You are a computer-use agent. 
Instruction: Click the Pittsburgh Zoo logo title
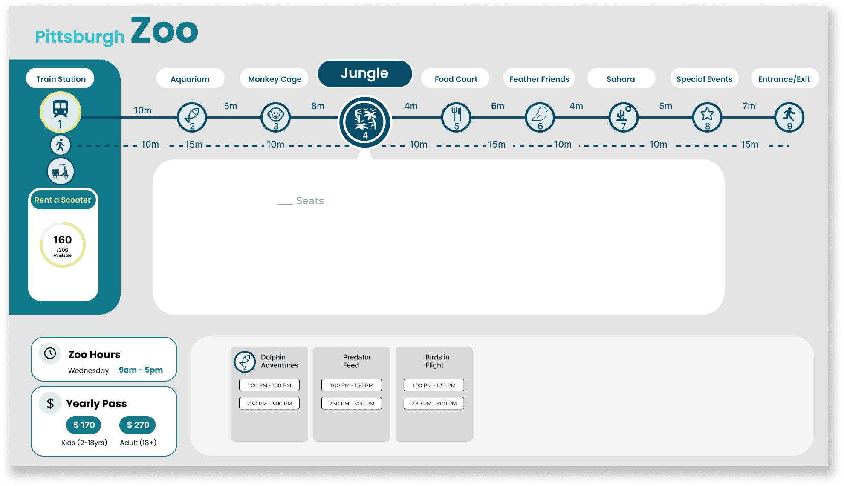tap(117, 31)
